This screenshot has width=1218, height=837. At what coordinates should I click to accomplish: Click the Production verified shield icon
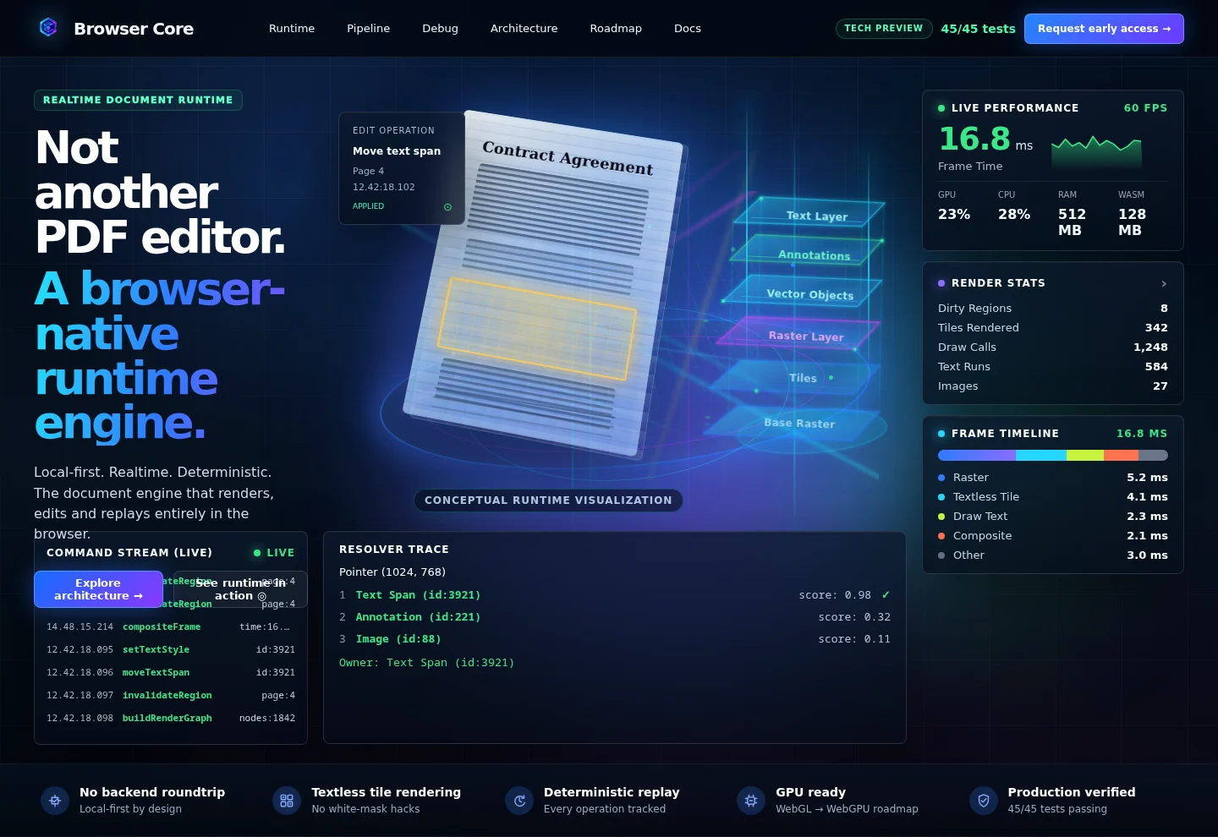(x=984, y=801)
